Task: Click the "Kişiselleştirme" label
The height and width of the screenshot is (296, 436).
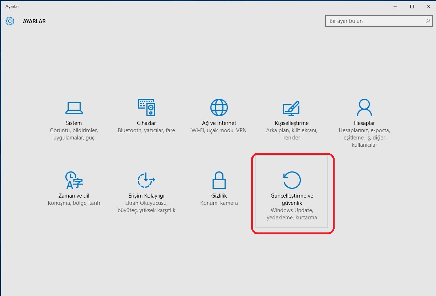Action: 292,123
